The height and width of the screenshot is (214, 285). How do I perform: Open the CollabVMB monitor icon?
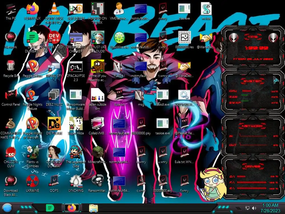97,126
